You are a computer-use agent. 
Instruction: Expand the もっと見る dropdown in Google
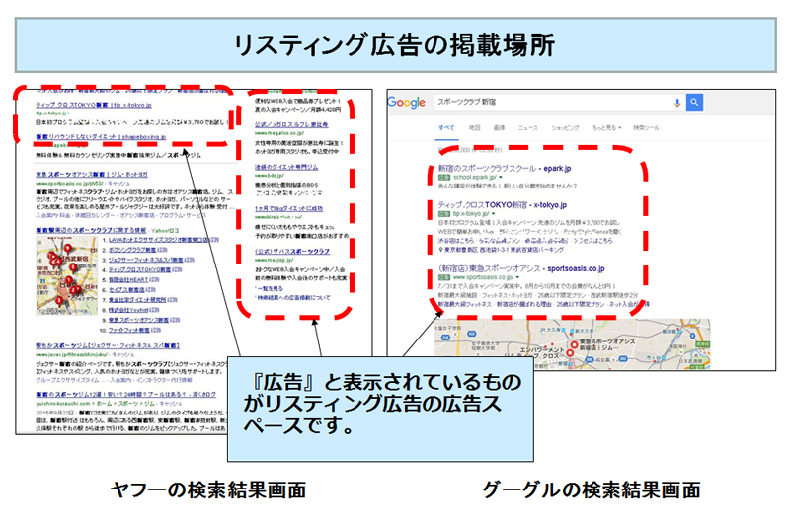click(x=606, y=128)
